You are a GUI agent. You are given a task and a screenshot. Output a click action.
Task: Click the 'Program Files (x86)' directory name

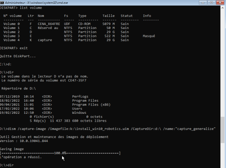click(91, 105)
